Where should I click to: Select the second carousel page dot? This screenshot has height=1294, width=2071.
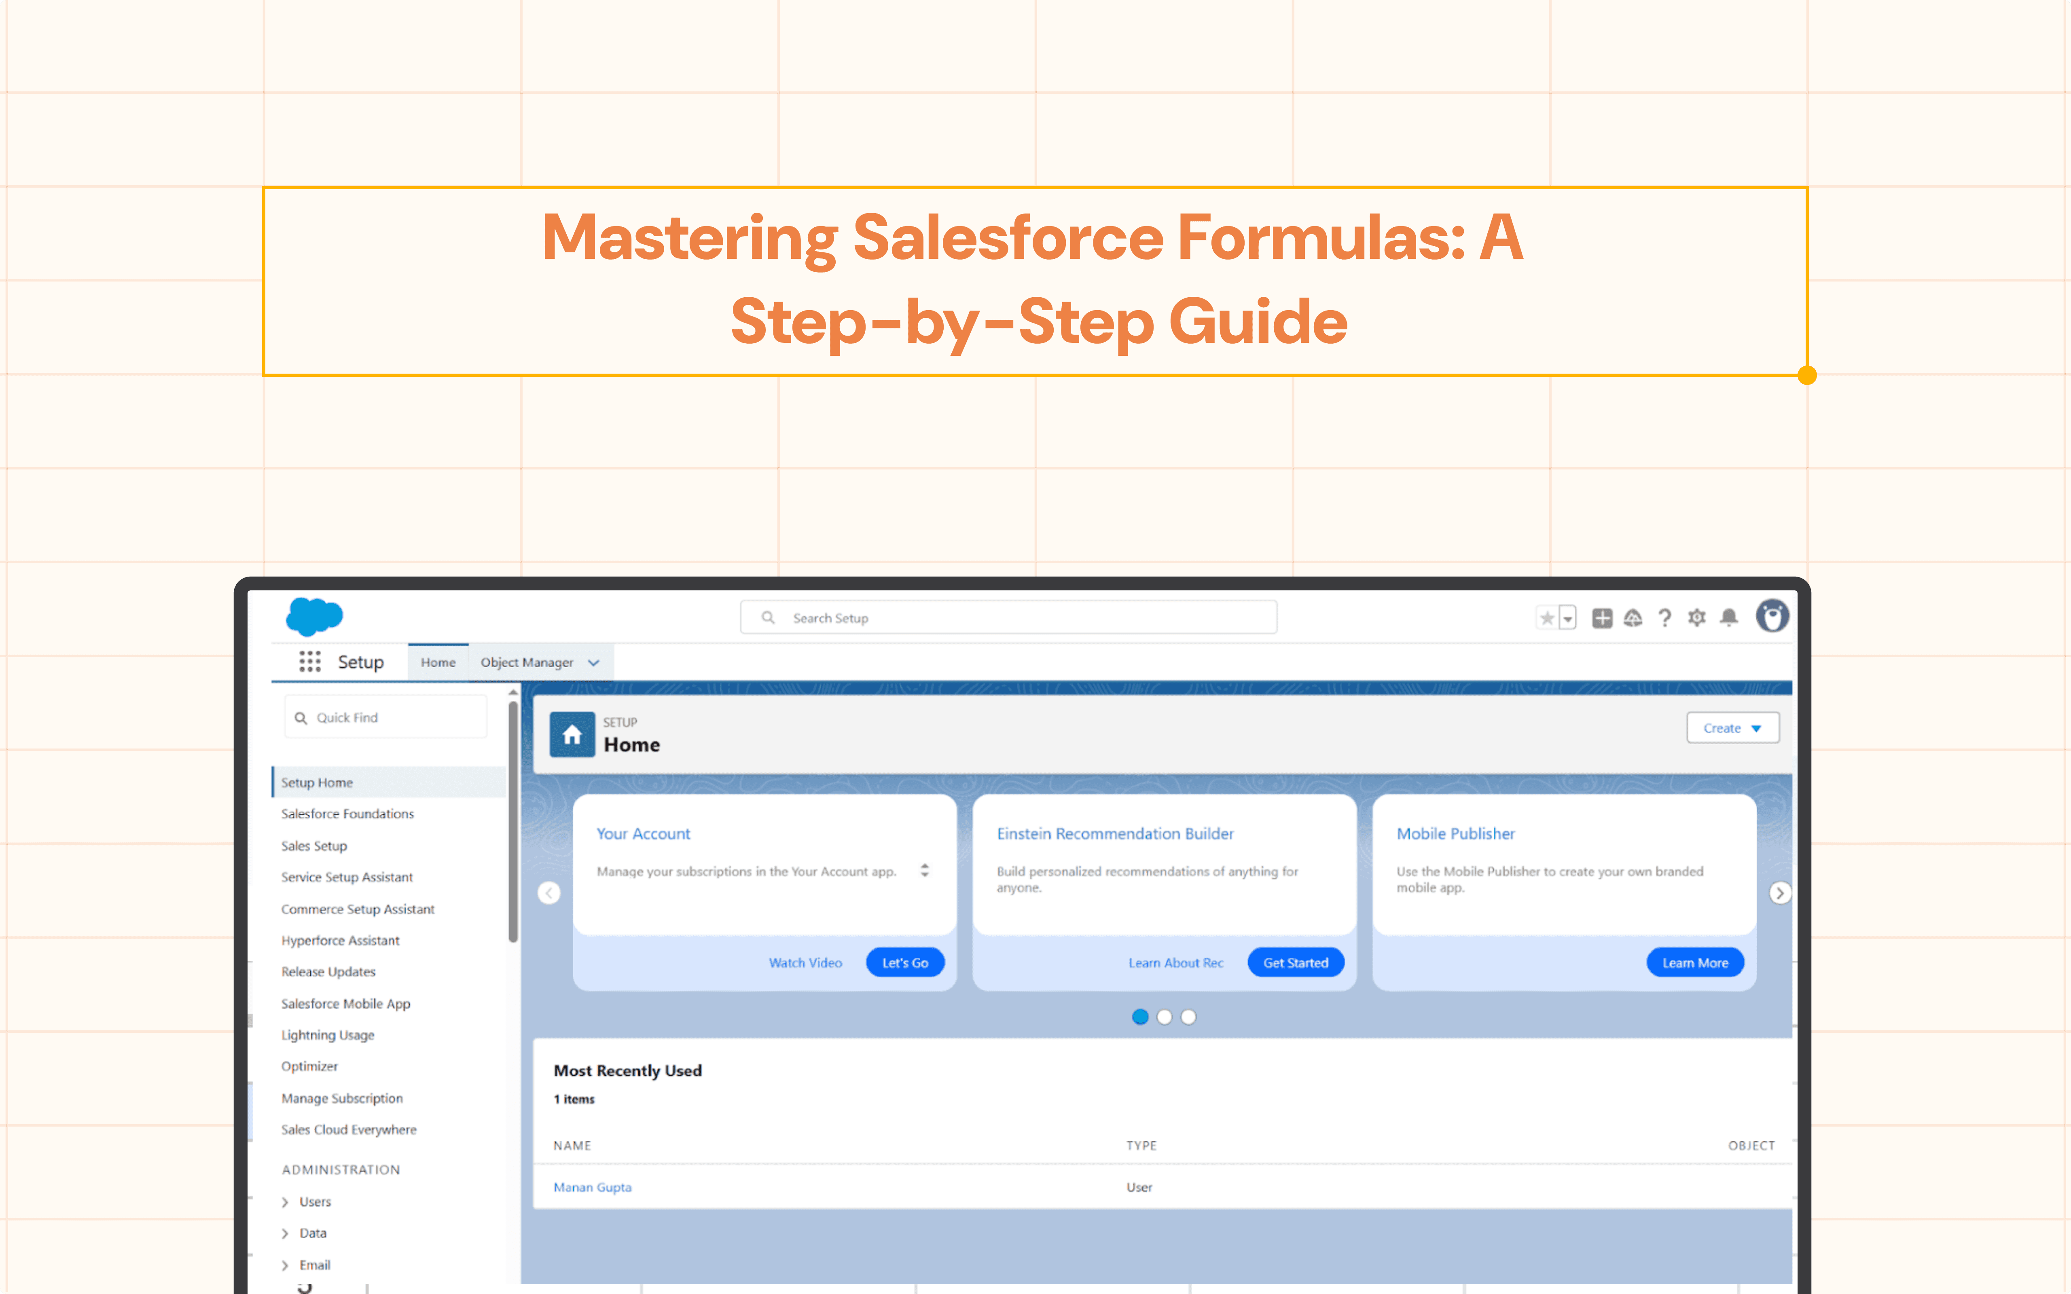1164,1017
